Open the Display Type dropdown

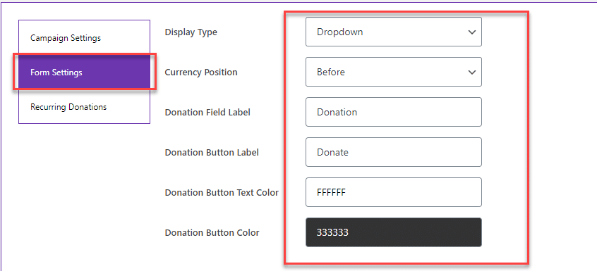(394, 32)
